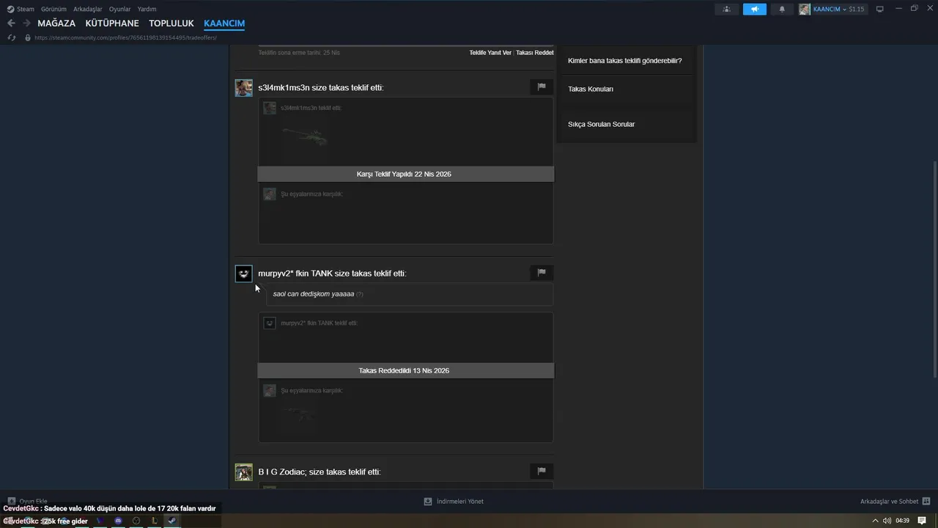
Task: Open the notification bell
Action: click(x=782, y=9)
